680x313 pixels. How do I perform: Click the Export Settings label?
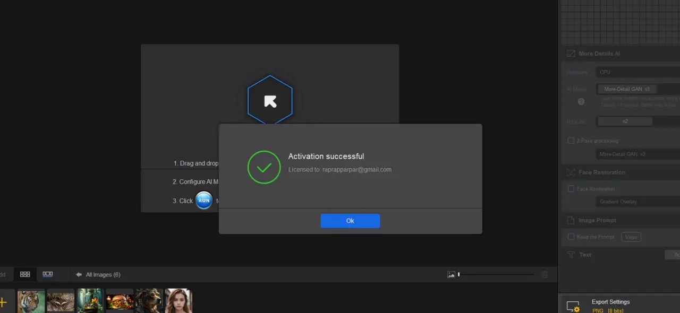click(x=610, y=302)
